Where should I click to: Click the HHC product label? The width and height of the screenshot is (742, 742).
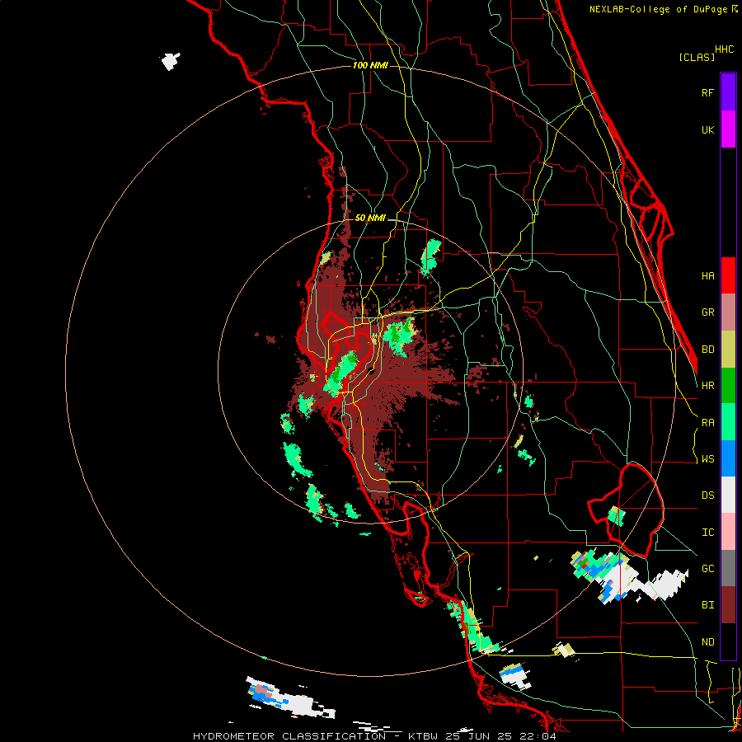pyautogui.click(x=725, y=49)
